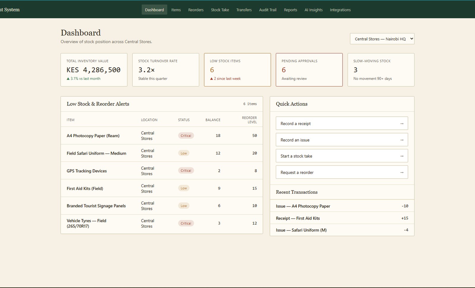Click reorder level 50 for A4 Paper
Screen dimensions: 475x288
[255, 136]
